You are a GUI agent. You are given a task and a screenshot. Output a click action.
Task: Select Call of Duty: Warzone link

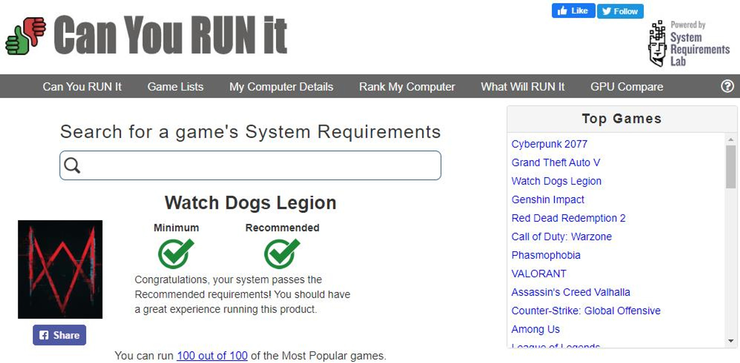click(561, 236)
